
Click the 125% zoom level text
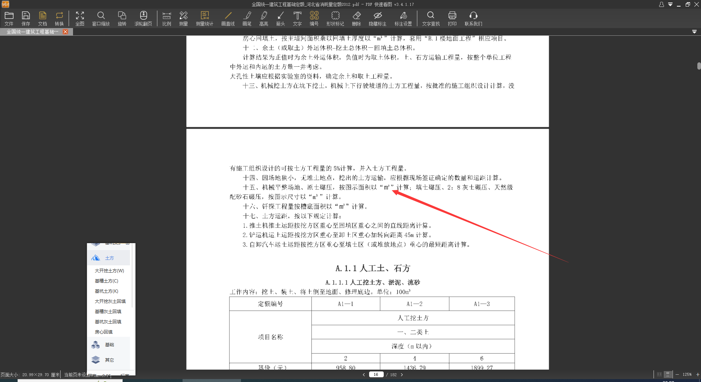point(687,375)
